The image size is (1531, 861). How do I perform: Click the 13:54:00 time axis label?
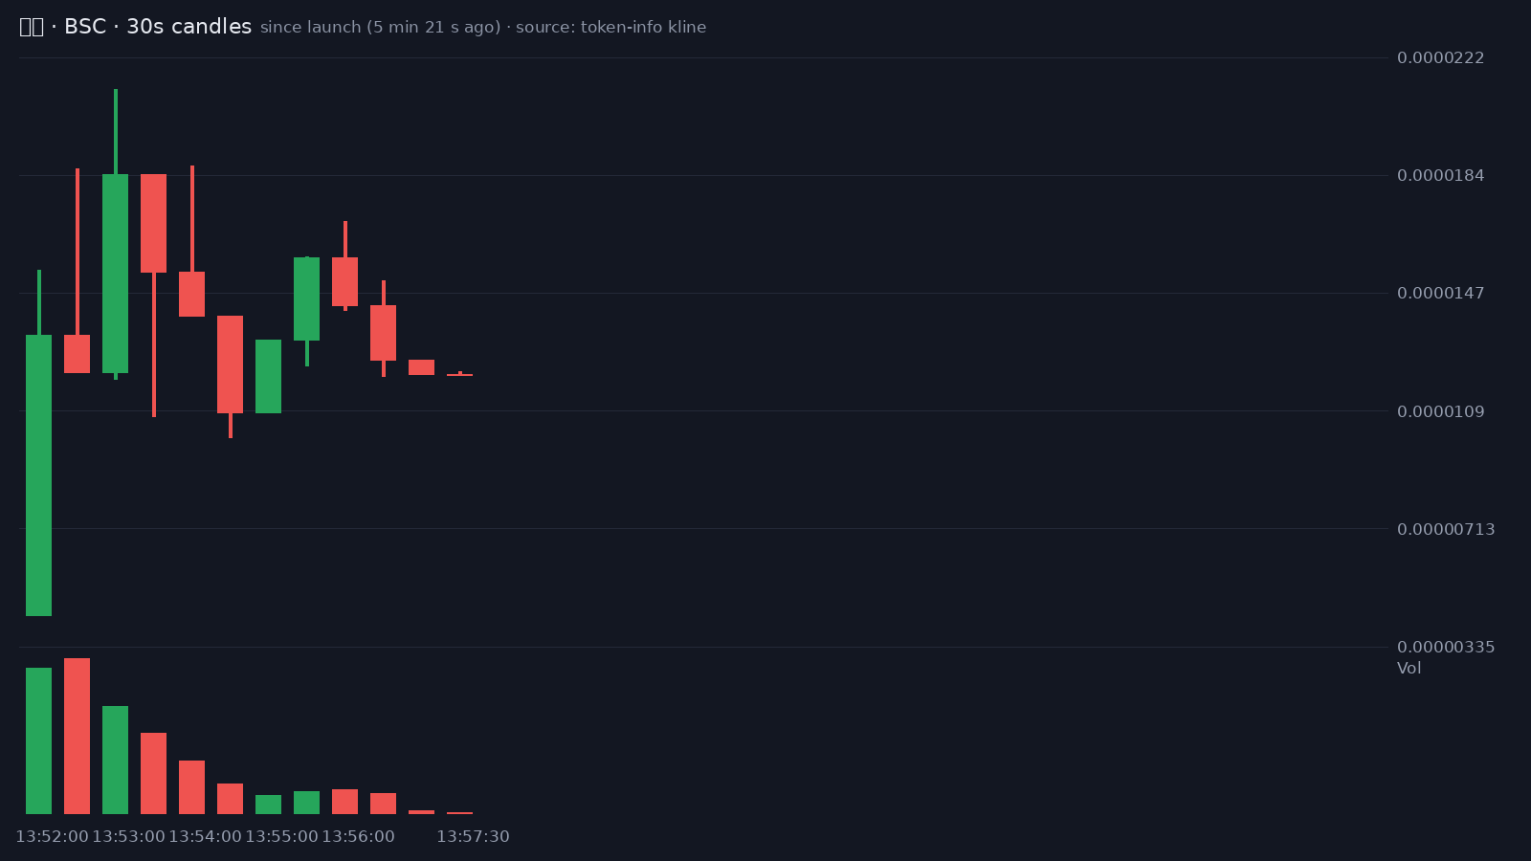(x=205, y=837)
